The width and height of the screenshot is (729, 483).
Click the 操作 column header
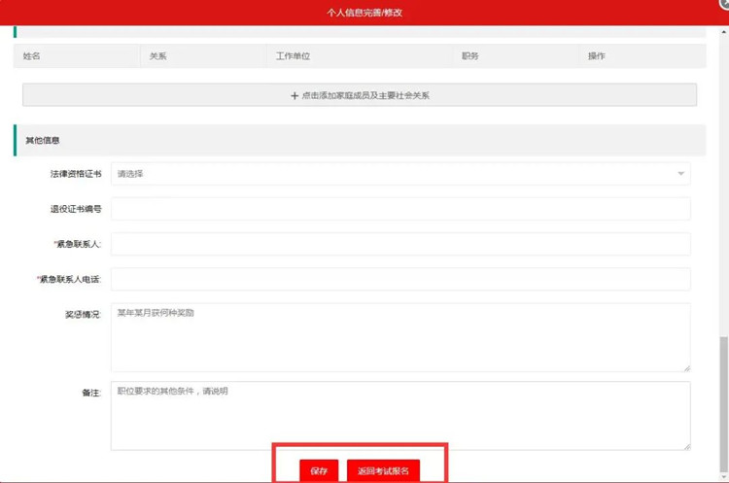[x=596, y=56]
